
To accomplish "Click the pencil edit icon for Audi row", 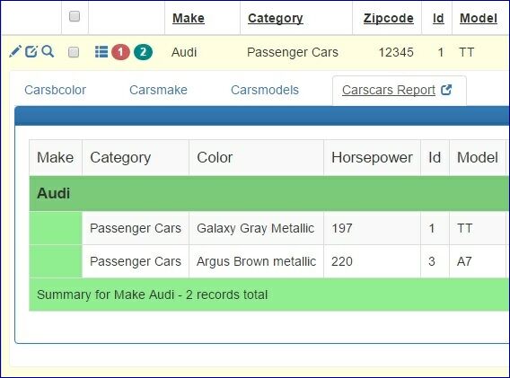I will pyautogui.click(x=15, y=51).
